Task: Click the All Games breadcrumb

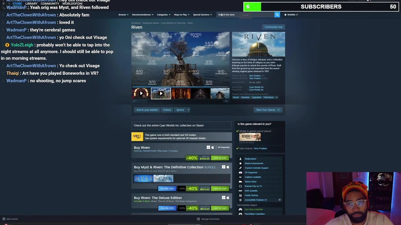Action: click(136, 23)
